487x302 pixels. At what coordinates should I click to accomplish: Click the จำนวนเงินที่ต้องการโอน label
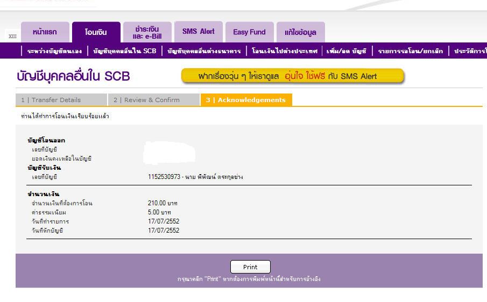click(62, 204)
